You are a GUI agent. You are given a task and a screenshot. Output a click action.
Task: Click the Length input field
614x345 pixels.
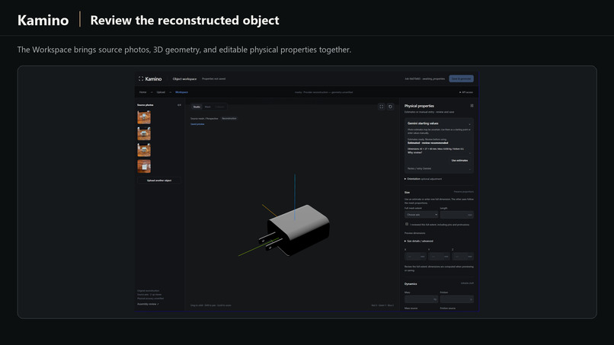coord(456,215)
